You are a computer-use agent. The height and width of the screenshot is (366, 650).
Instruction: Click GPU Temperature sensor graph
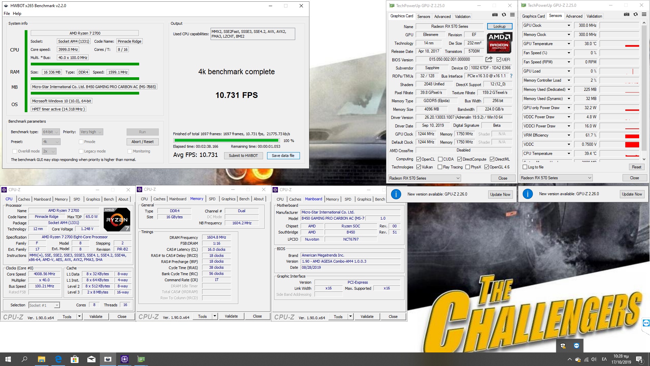620,44
